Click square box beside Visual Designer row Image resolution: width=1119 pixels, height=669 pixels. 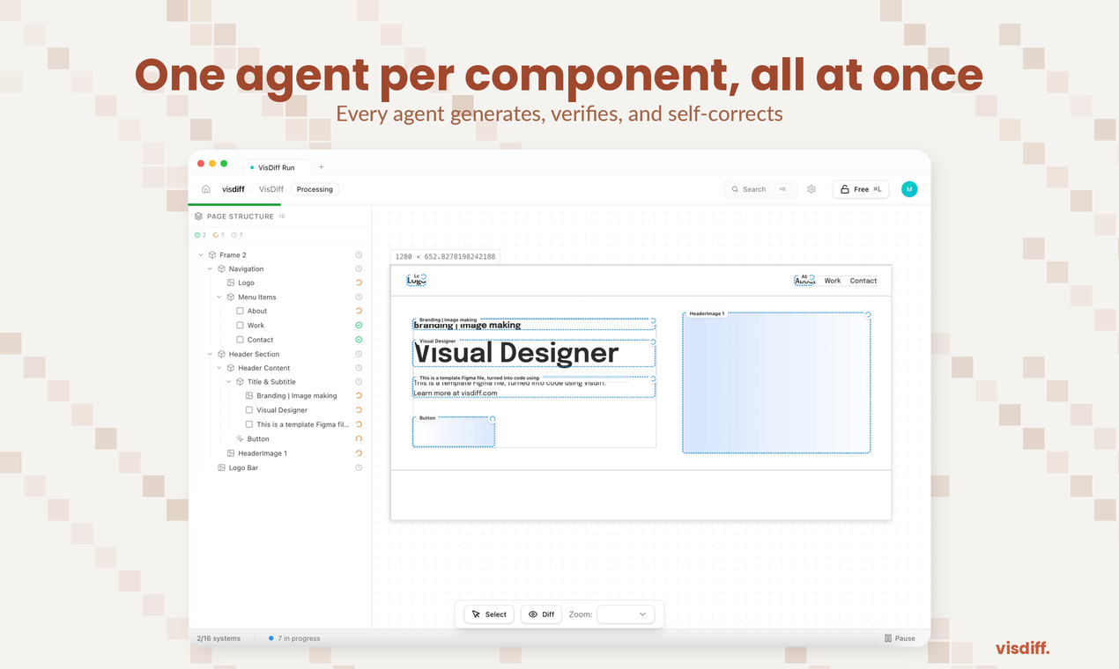[249, 410]
